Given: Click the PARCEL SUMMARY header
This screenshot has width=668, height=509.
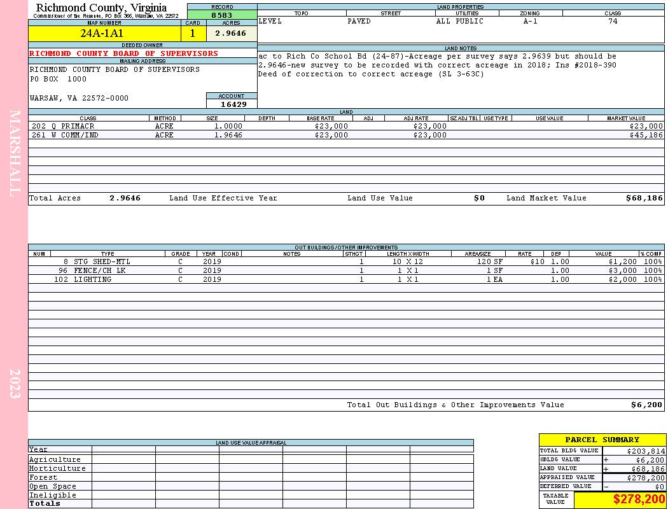Looking at the screenshot, I should (x=602, y=440).
